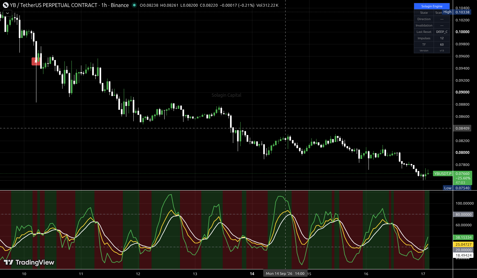The image size is (477, 278).
Task: Click the '−0.00017 (−0.21%)' change value
Action: (x=237, y=5)
